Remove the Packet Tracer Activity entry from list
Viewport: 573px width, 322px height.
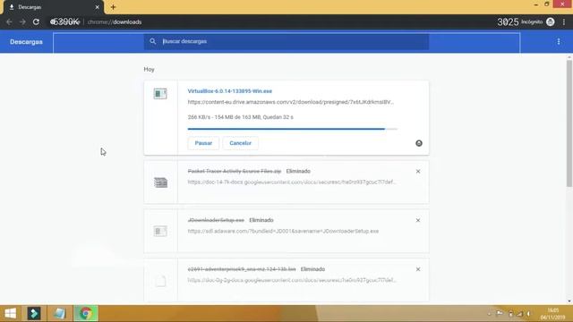point(418,171)
